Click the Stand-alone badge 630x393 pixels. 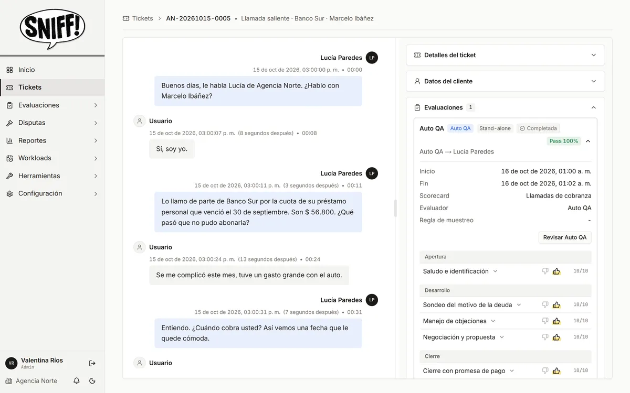click(495, 128)
